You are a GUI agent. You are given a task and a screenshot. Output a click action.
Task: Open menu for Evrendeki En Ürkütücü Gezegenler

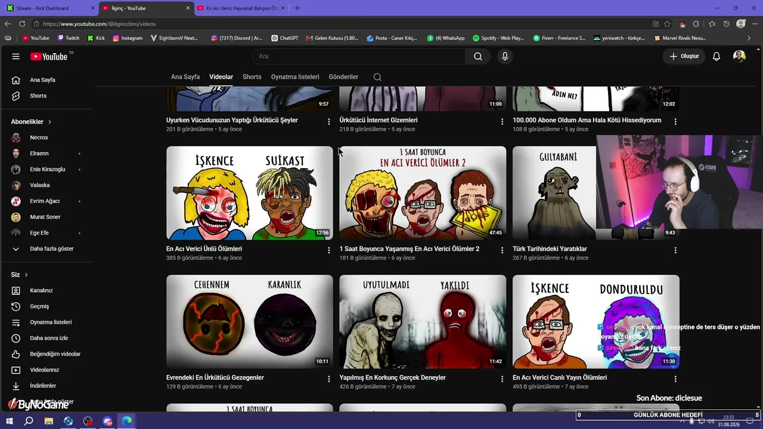328,379
